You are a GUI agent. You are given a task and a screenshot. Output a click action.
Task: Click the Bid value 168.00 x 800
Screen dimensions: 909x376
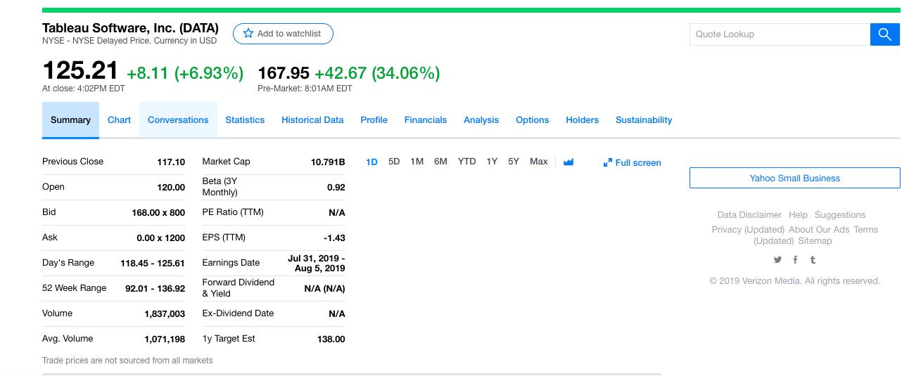[x=158, y=212]
